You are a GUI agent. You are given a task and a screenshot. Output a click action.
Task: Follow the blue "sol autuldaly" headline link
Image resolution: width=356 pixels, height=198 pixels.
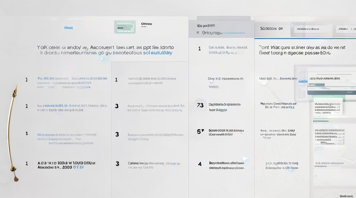pos(158,53)
